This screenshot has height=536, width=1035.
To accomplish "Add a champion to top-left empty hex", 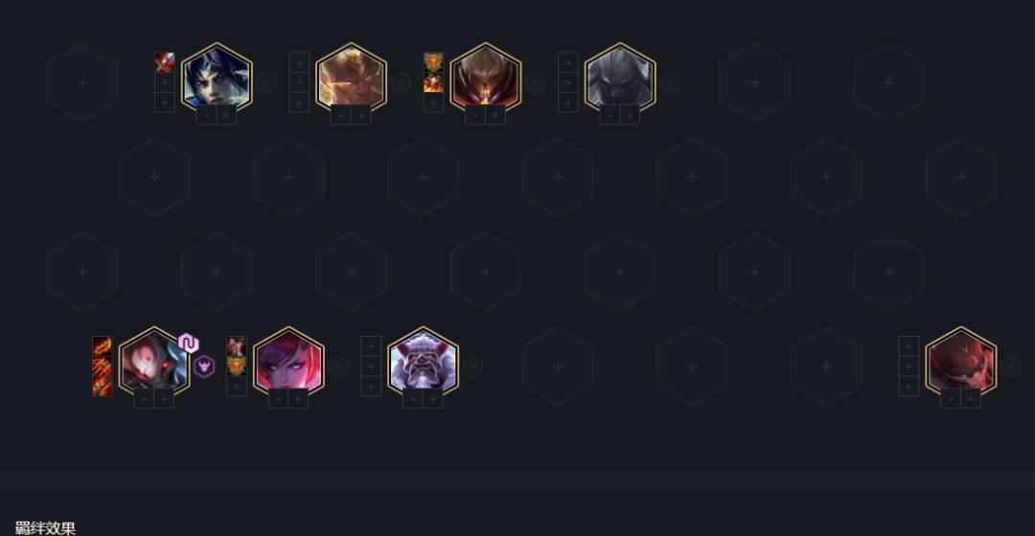I will click(x=81, y=82).
